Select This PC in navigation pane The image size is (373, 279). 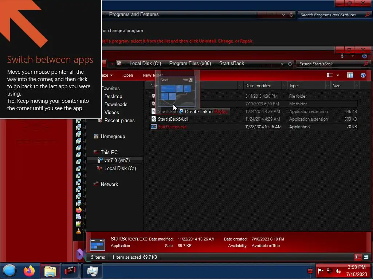pos(109,152)
